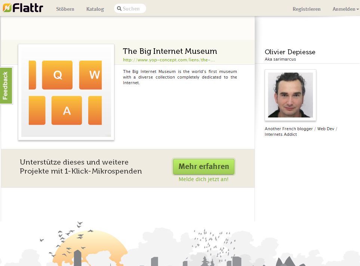Open the green Feedback side tab
360x266 pixels.
pos(6,86)
